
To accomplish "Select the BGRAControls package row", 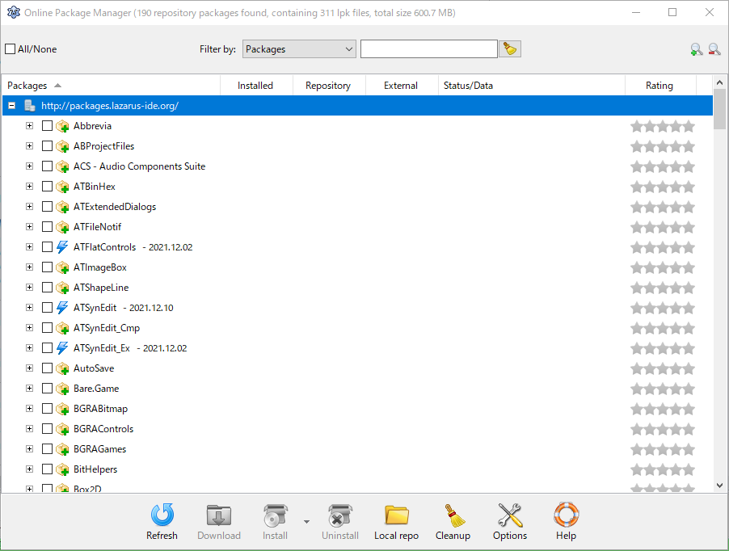I will (357, 429).
